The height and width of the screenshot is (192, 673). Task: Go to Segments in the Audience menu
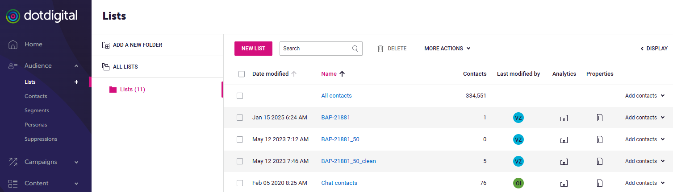point(37,110)
